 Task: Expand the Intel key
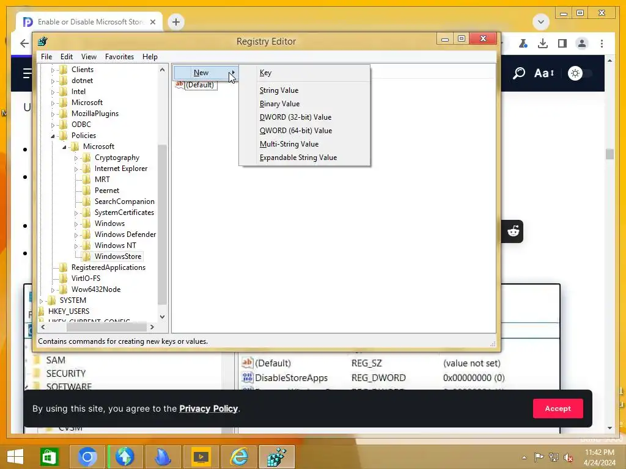[53, 92]
